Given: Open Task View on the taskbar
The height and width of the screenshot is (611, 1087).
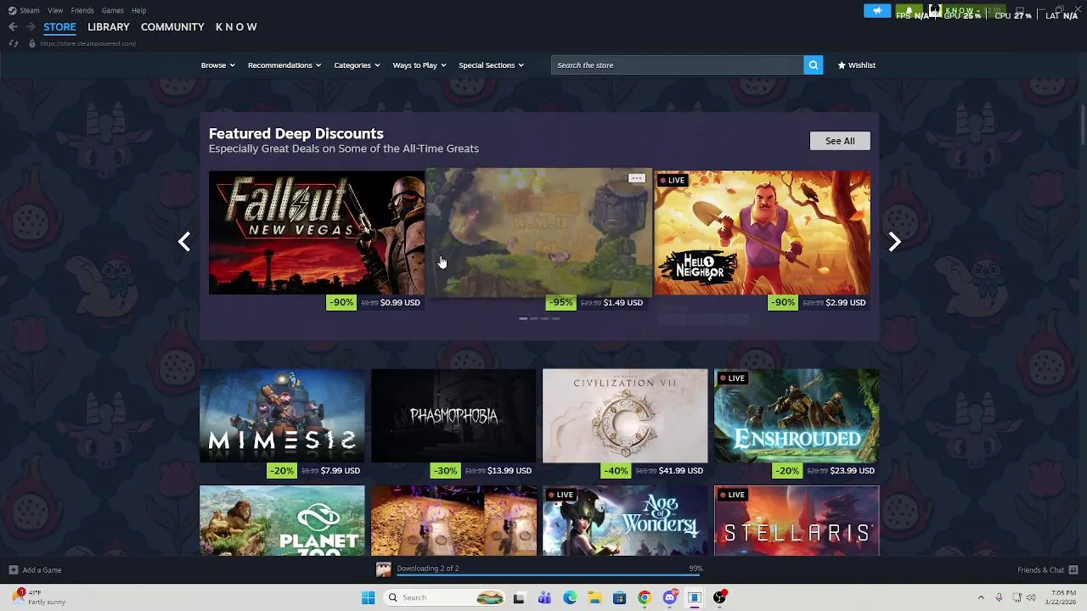Looking at the screenshot, I should tap(519, 597).
